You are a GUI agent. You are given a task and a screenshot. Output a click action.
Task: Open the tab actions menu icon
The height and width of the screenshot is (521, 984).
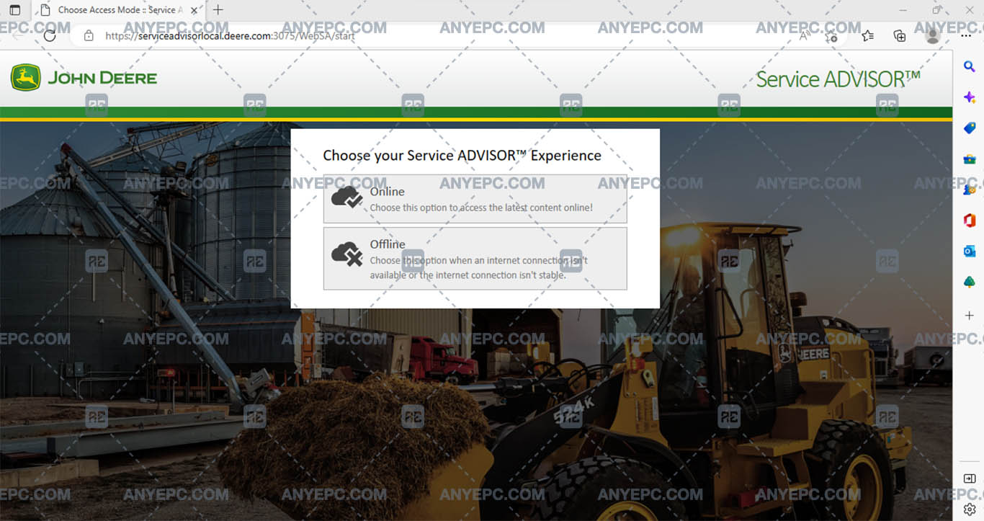click(x=15, y=10)
